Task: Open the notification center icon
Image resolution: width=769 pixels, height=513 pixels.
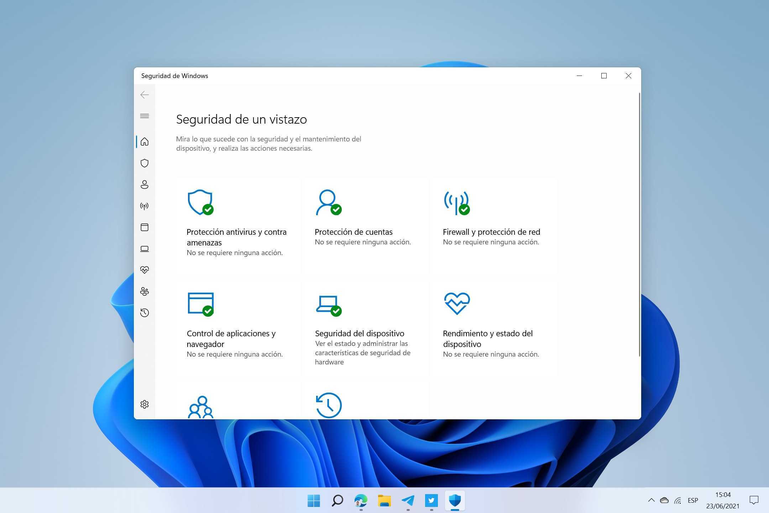Action: tap(754, 500)
